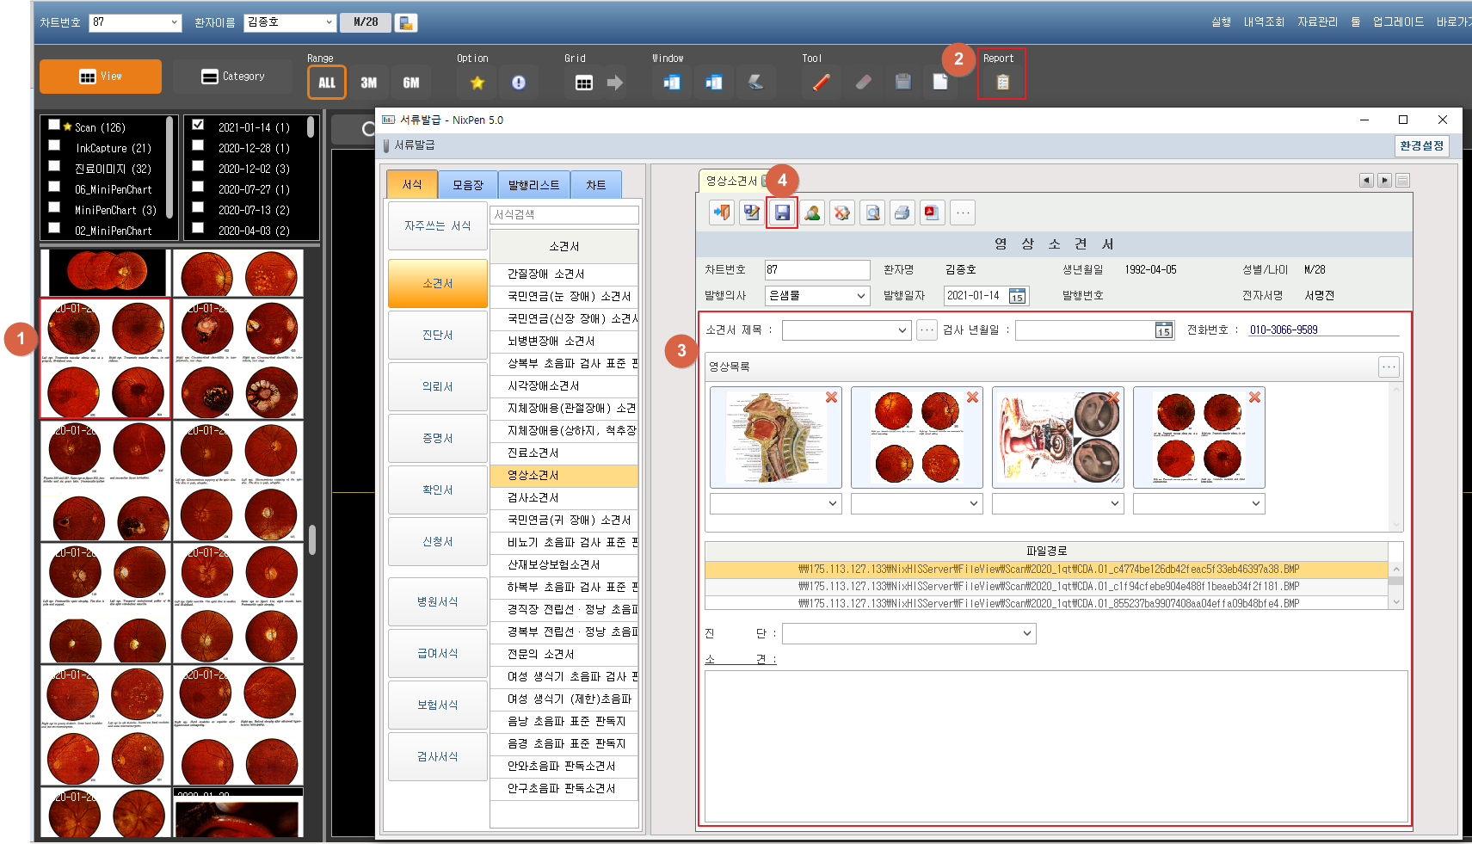
Task: Open the Grid layout icon
Action: (x=583, y=83)
